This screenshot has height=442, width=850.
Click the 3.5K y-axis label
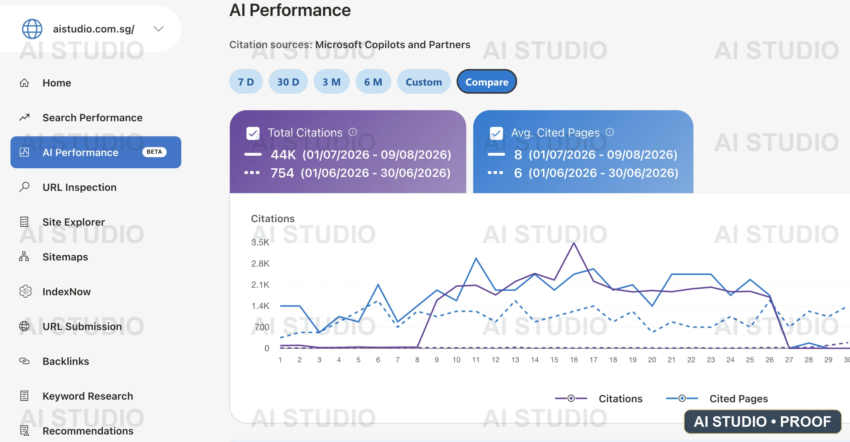pos(260,242)
